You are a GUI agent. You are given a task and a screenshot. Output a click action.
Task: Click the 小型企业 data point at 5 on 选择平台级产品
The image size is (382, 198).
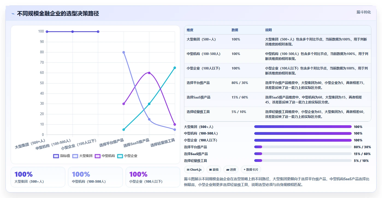pos(124,130)
